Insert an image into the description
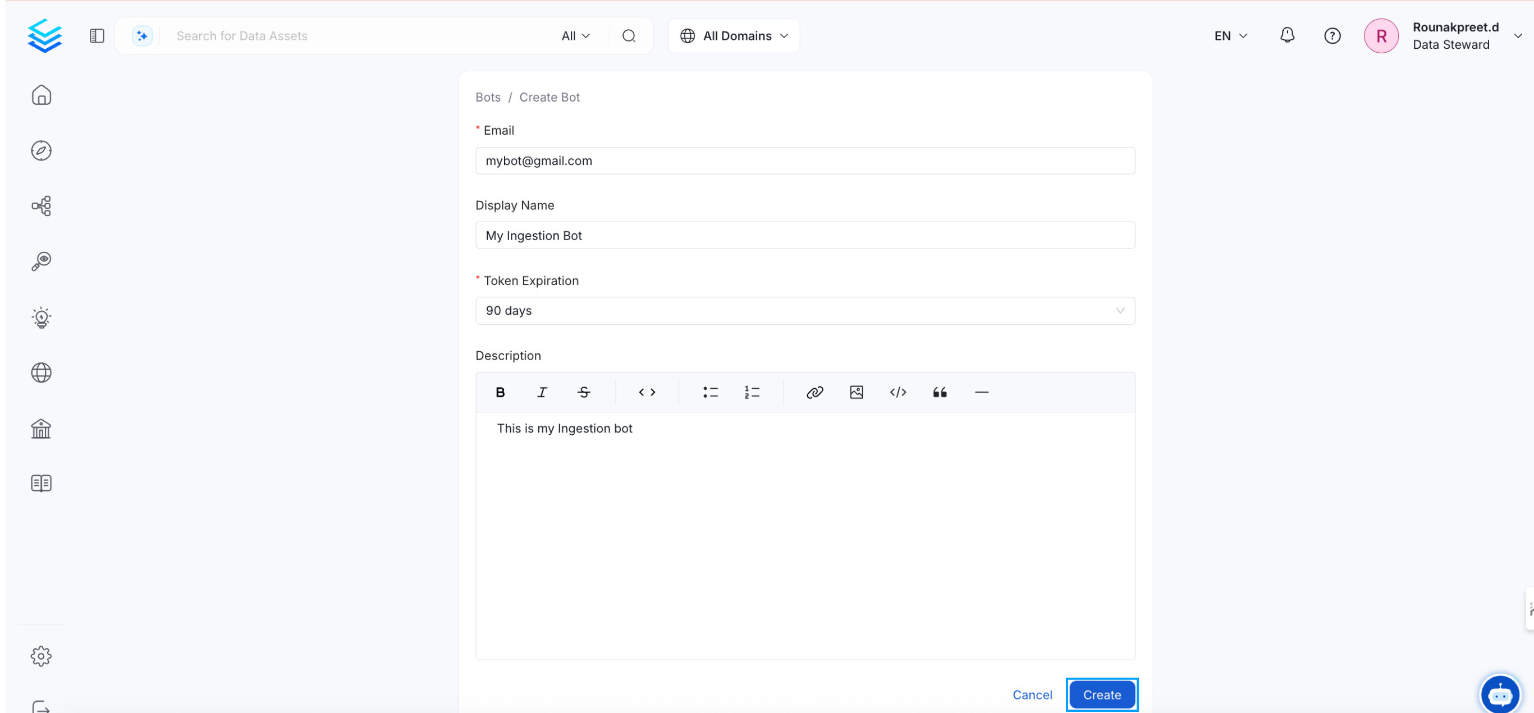The height and width of the screenshot is (713, 1534). click(857, 392)
